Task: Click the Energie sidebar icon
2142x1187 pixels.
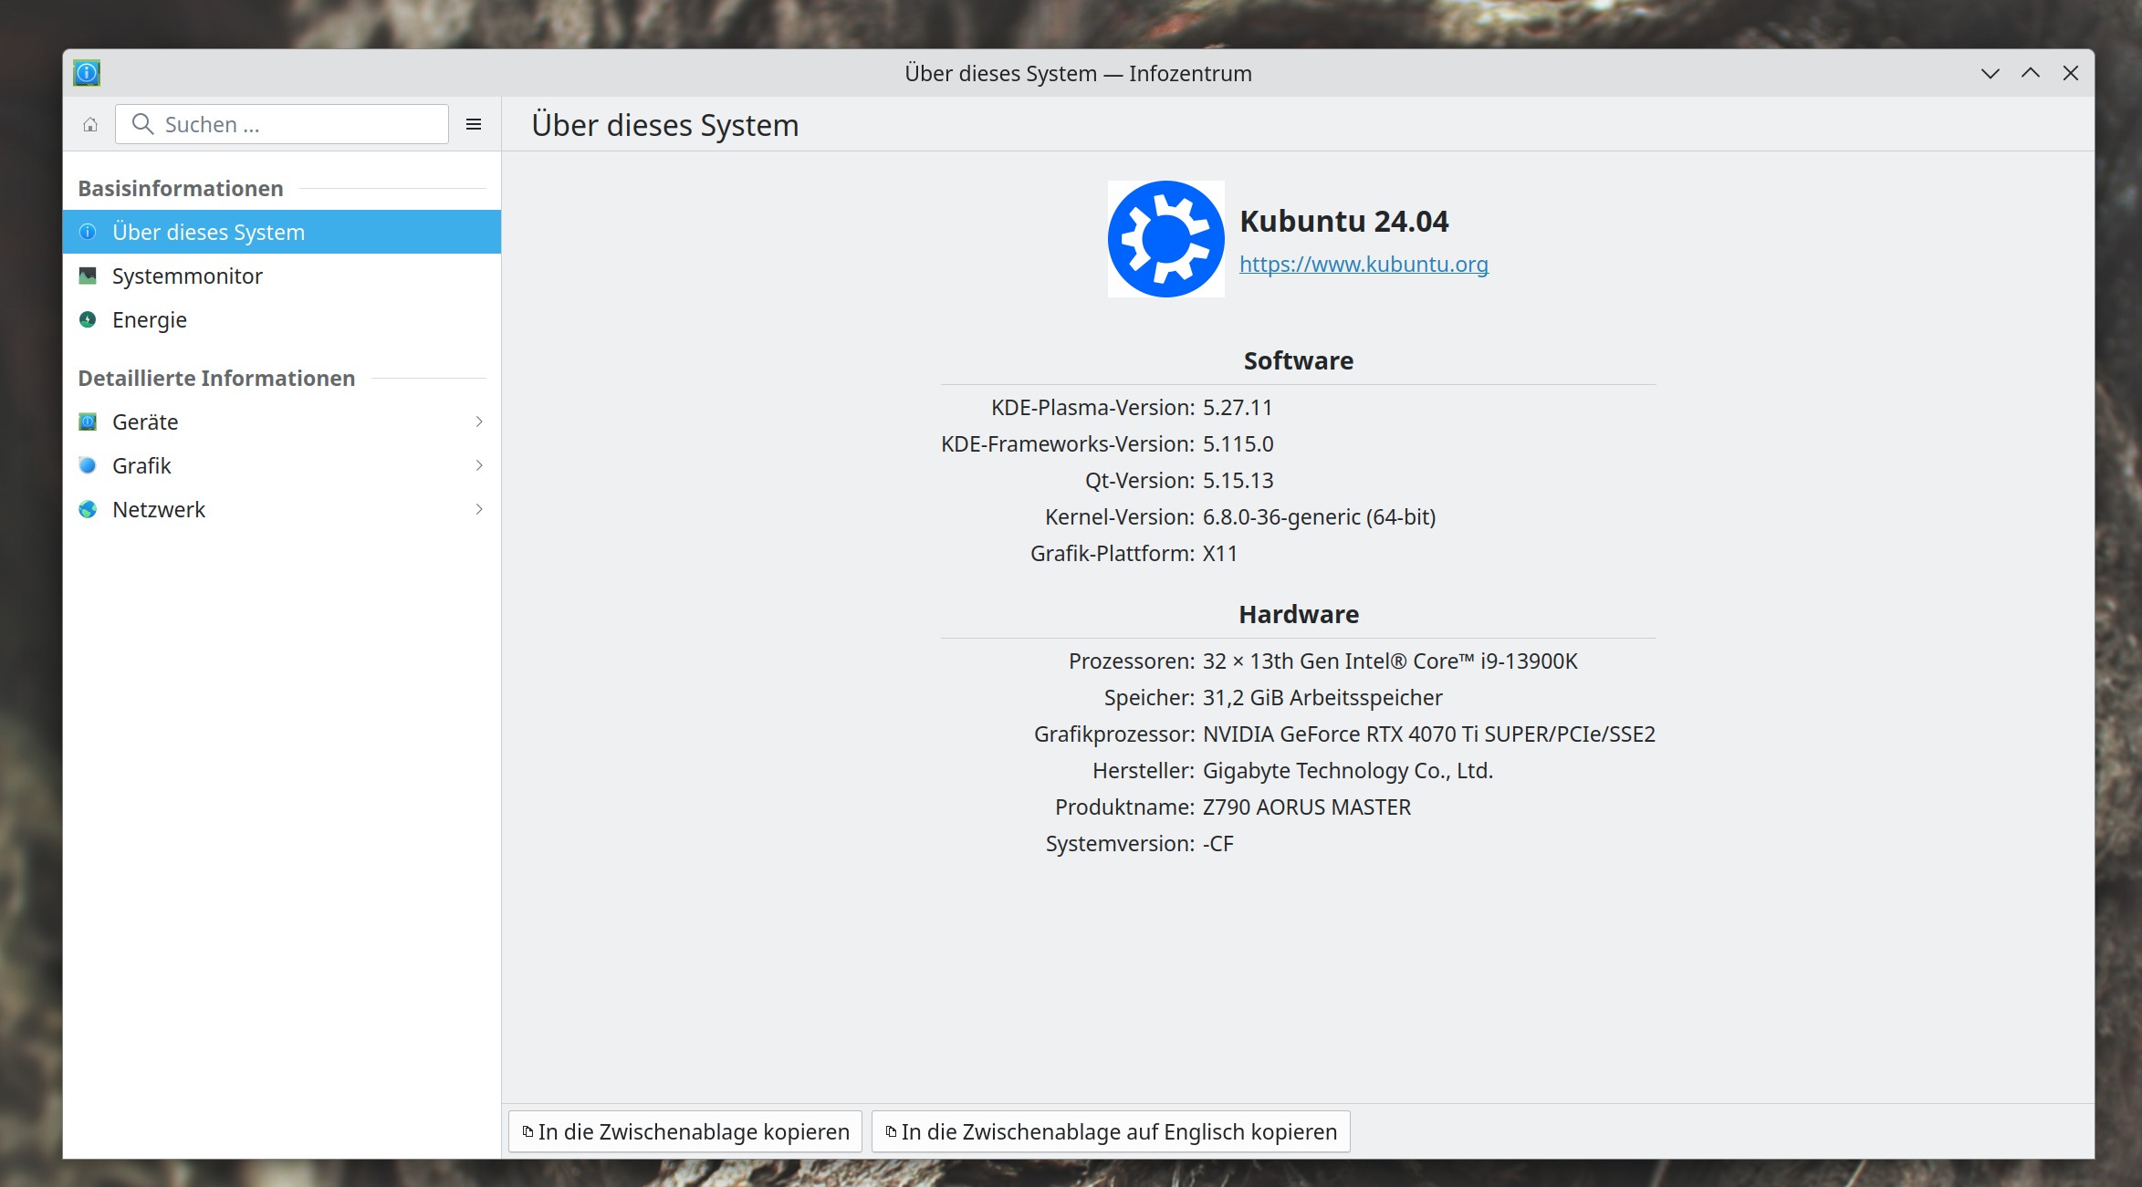Action: tap(88, 320)
